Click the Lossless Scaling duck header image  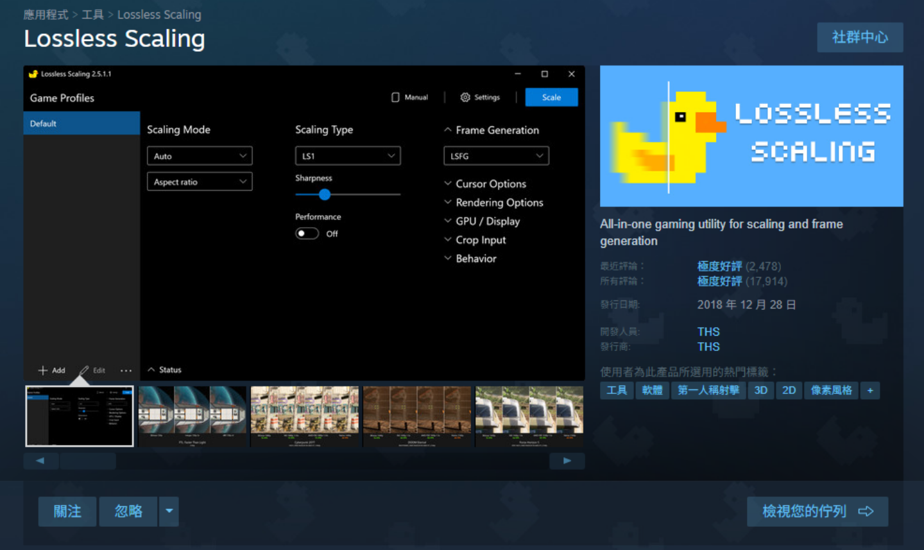click(751, 136)
